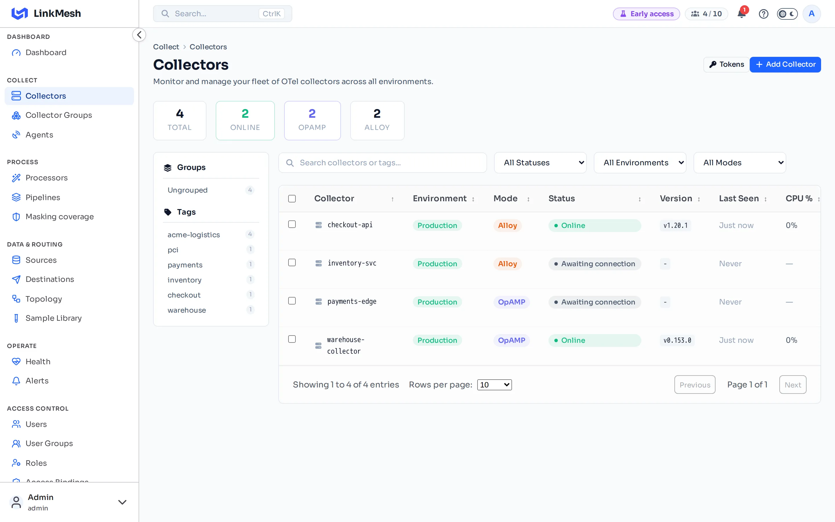Open the All Statuses dropdown
The image size is (835, 522).
pos(540,163)
